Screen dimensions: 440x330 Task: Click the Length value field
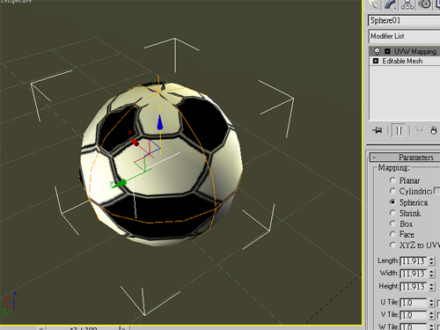(414, 260)
